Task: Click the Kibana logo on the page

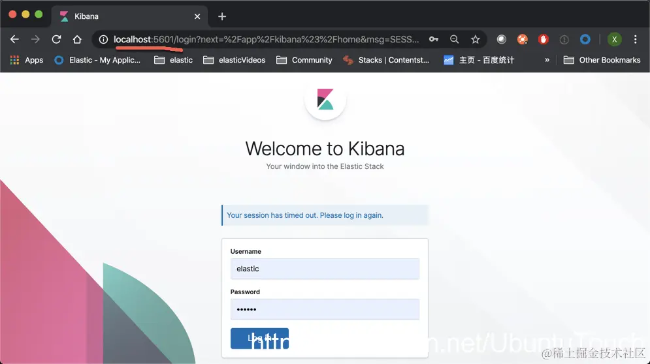Action: (325, 99)
